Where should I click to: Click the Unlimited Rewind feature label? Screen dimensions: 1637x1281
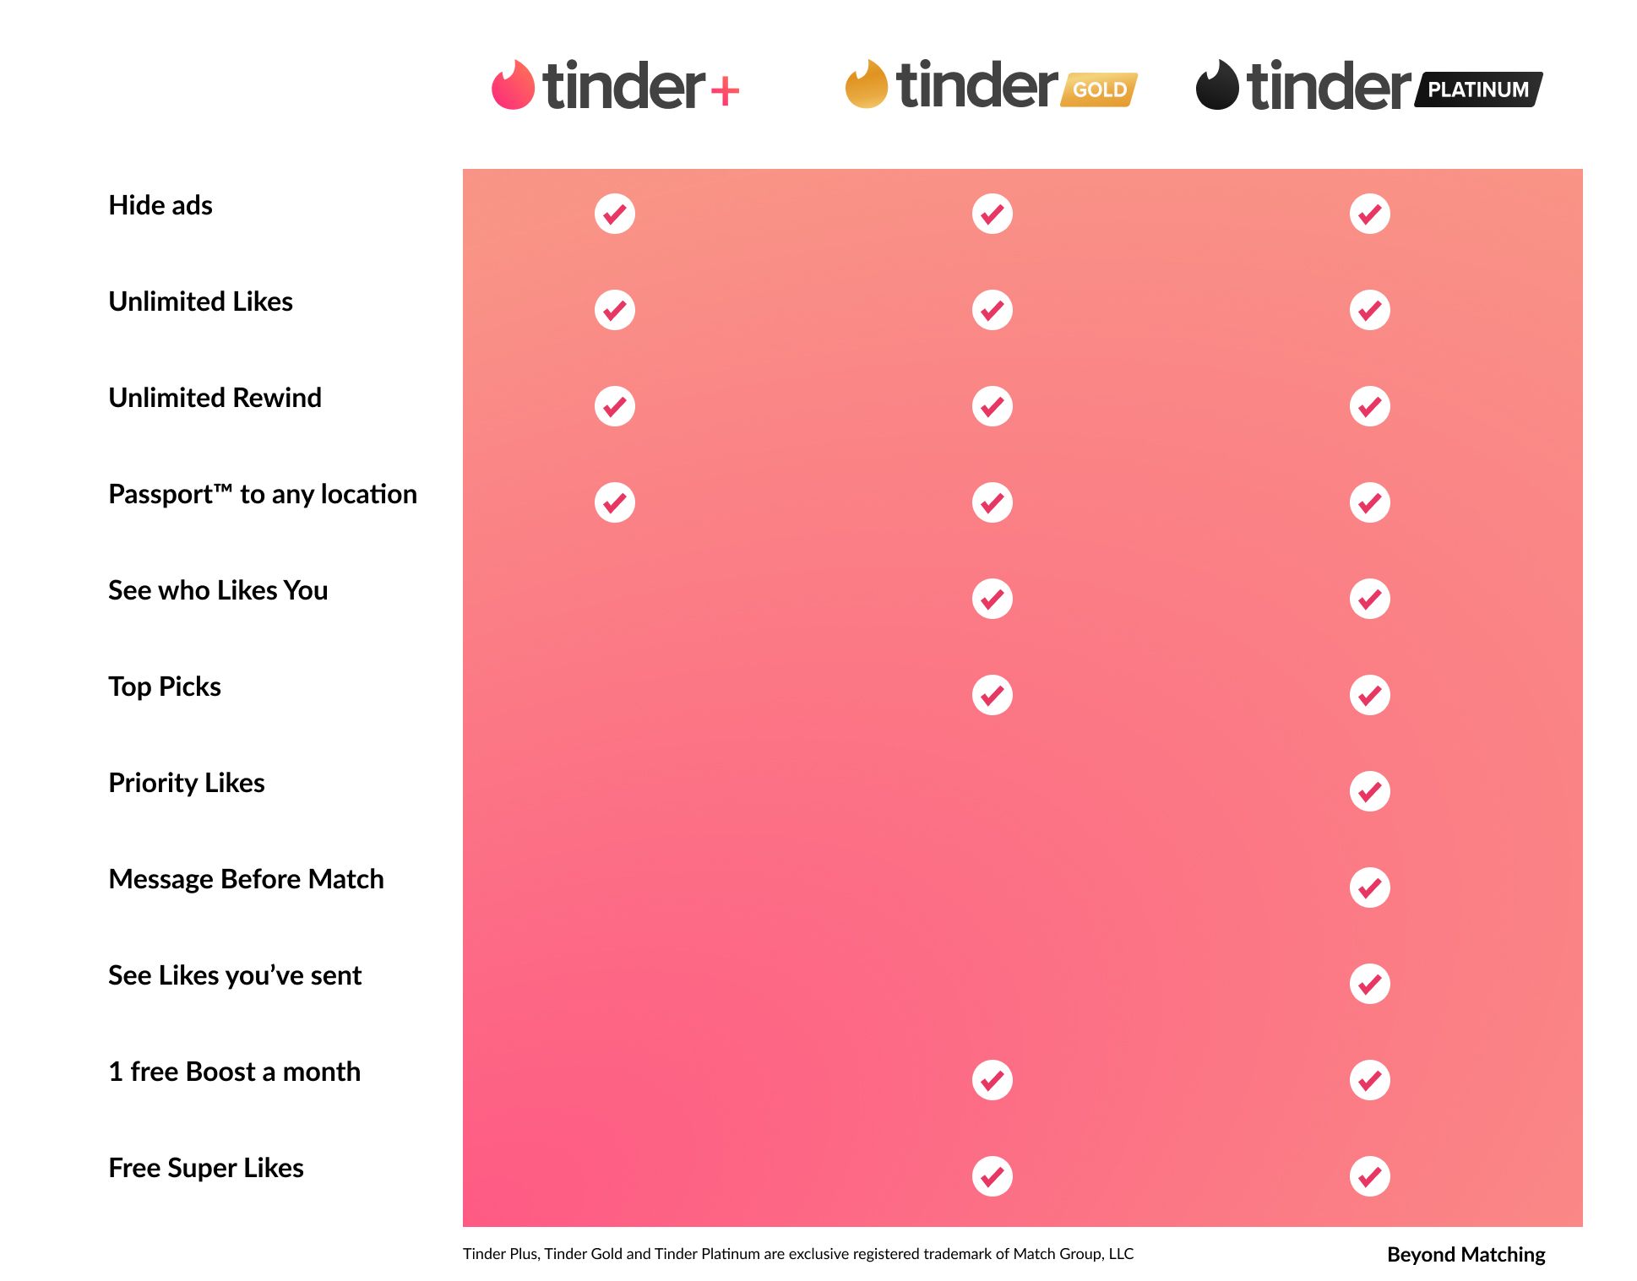click(x=215, y=398)
